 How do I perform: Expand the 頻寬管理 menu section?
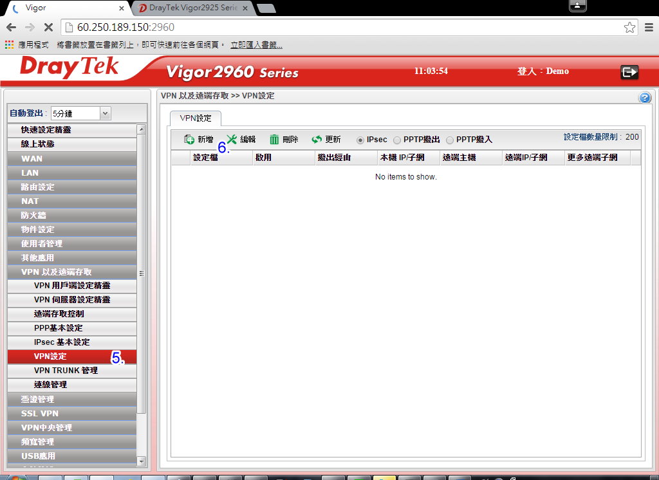(x=72, y=442)
